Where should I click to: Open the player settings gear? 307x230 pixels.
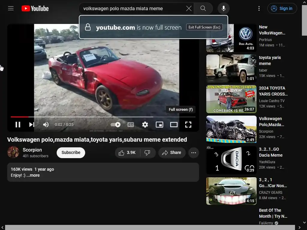coord(145,125)
